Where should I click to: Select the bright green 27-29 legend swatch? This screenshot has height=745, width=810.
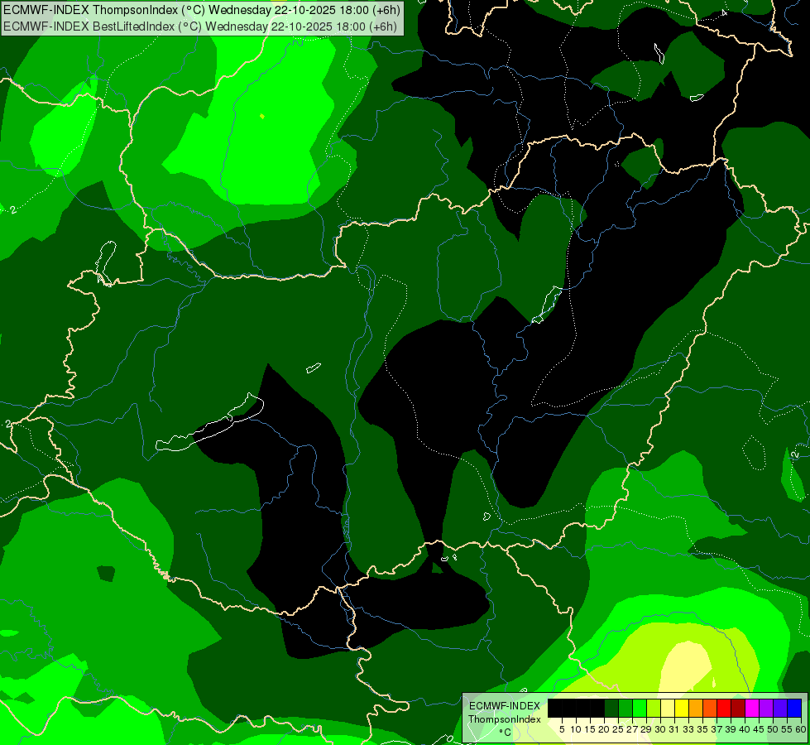point(640,708)
